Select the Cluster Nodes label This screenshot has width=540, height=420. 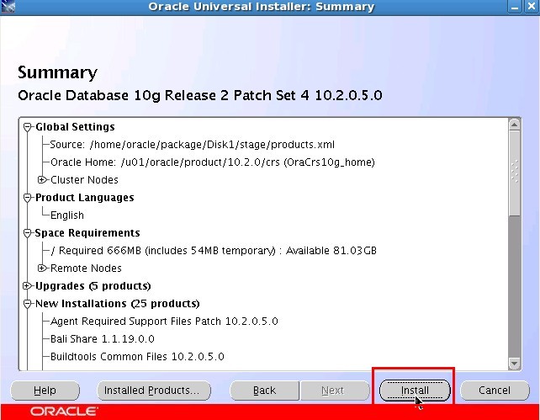coord(84,180)
